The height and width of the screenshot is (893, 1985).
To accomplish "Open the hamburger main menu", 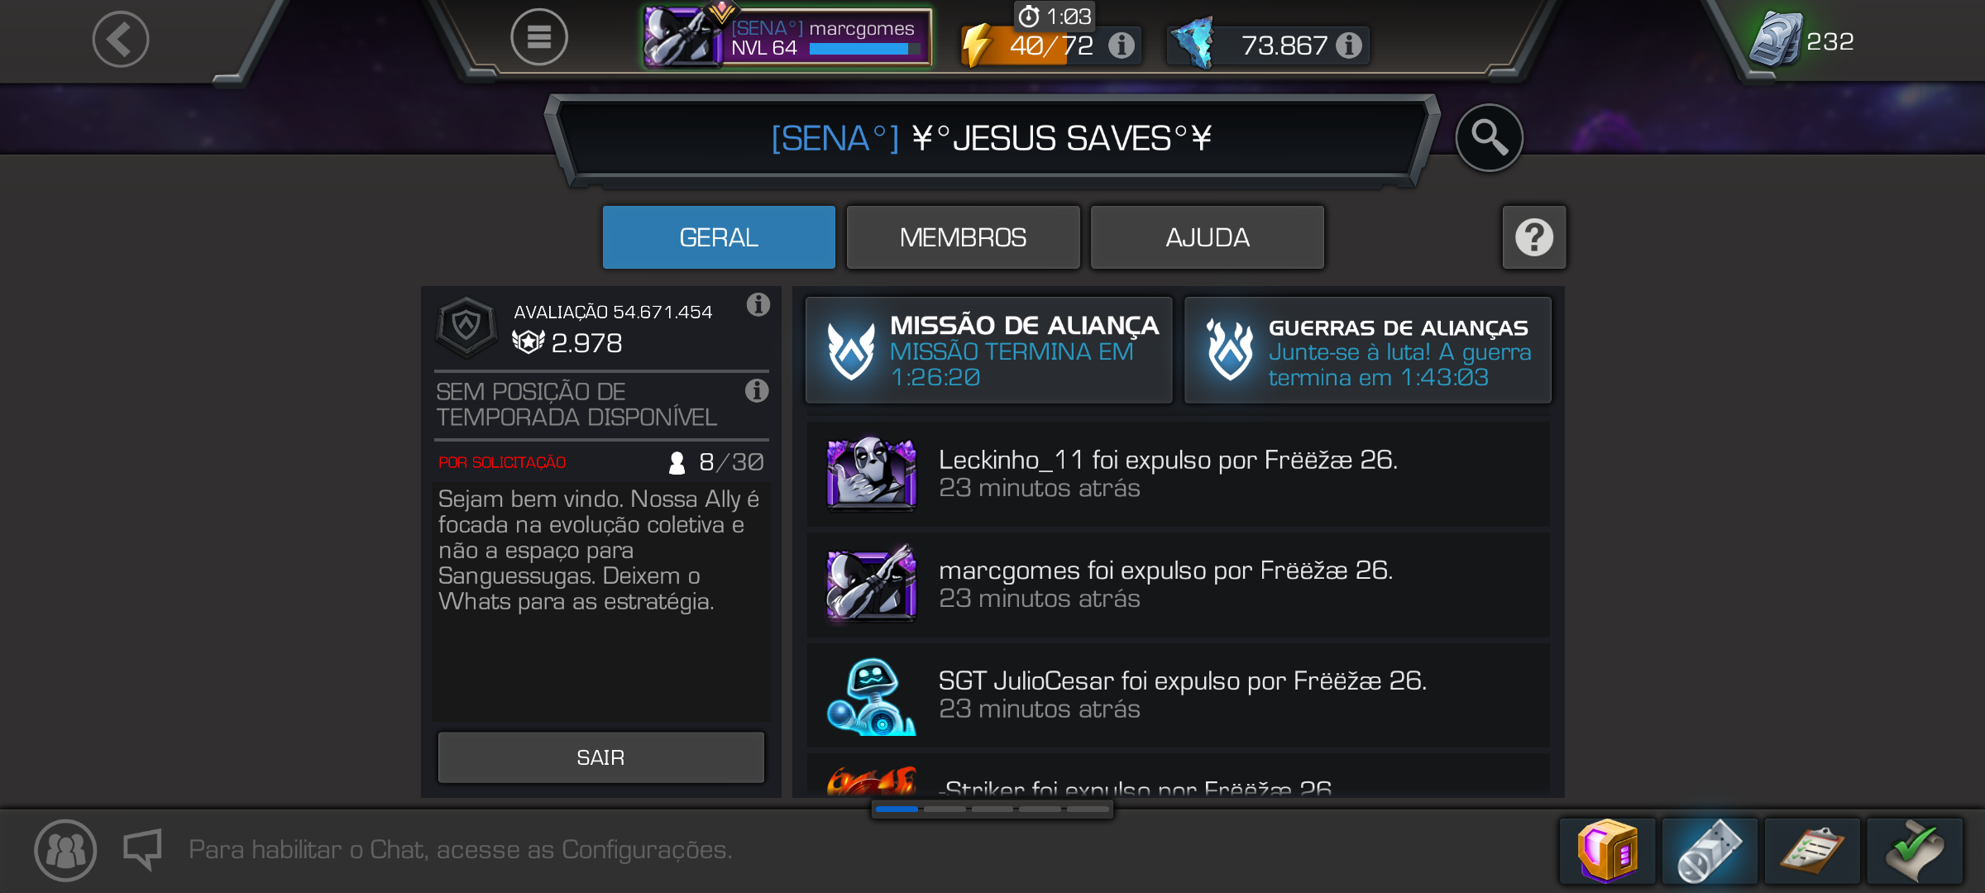I will (x=539, y=37).
